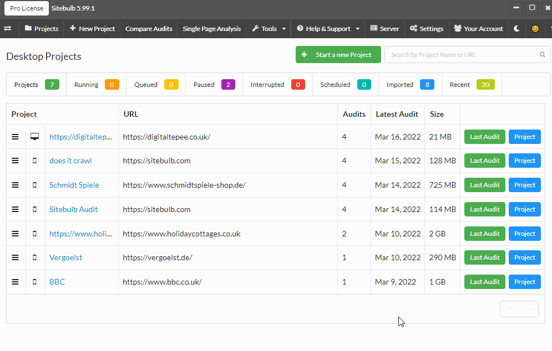The width and height of the screenshot is (552, 351).
Task: Open the https://digitaltep... project link
Action: point(80,137)
